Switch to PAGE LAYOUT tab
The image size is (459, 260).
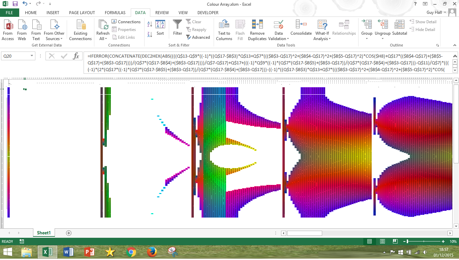[82, 12]
